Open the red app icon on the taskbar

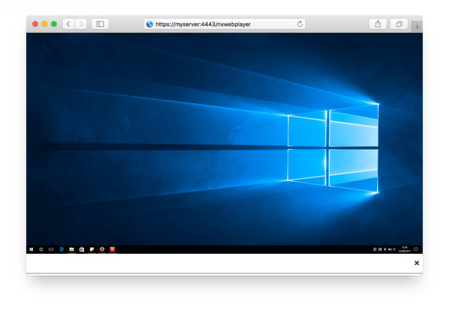(112, 249)
